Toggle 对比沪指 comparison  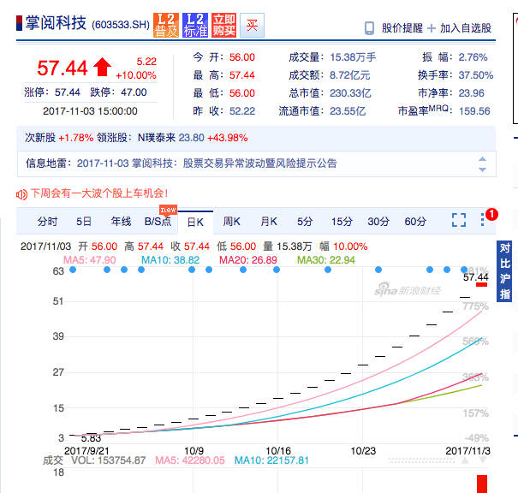pos(504,271)
